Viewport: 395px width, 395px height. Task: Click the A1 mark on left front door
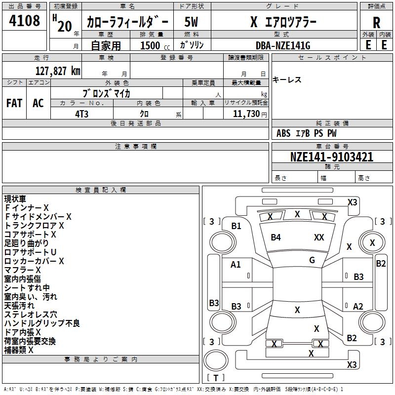[236, 265]
